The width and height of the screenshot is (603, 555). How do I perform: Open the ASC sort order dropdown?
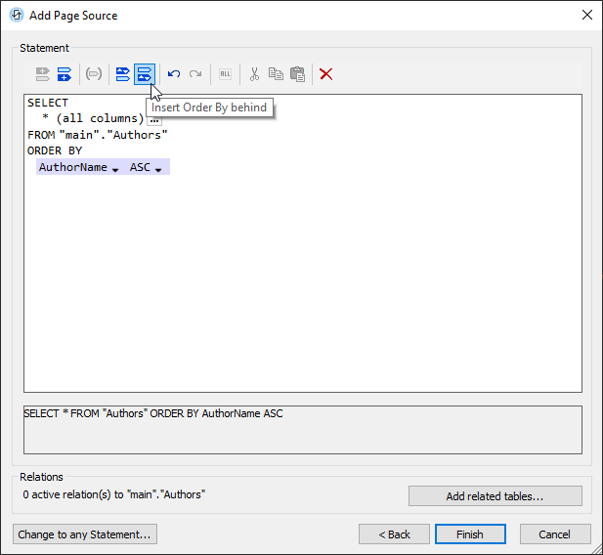coord(157,169)
